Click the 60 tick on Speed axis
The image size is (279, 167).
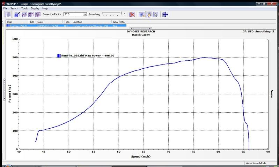[119, 152]
